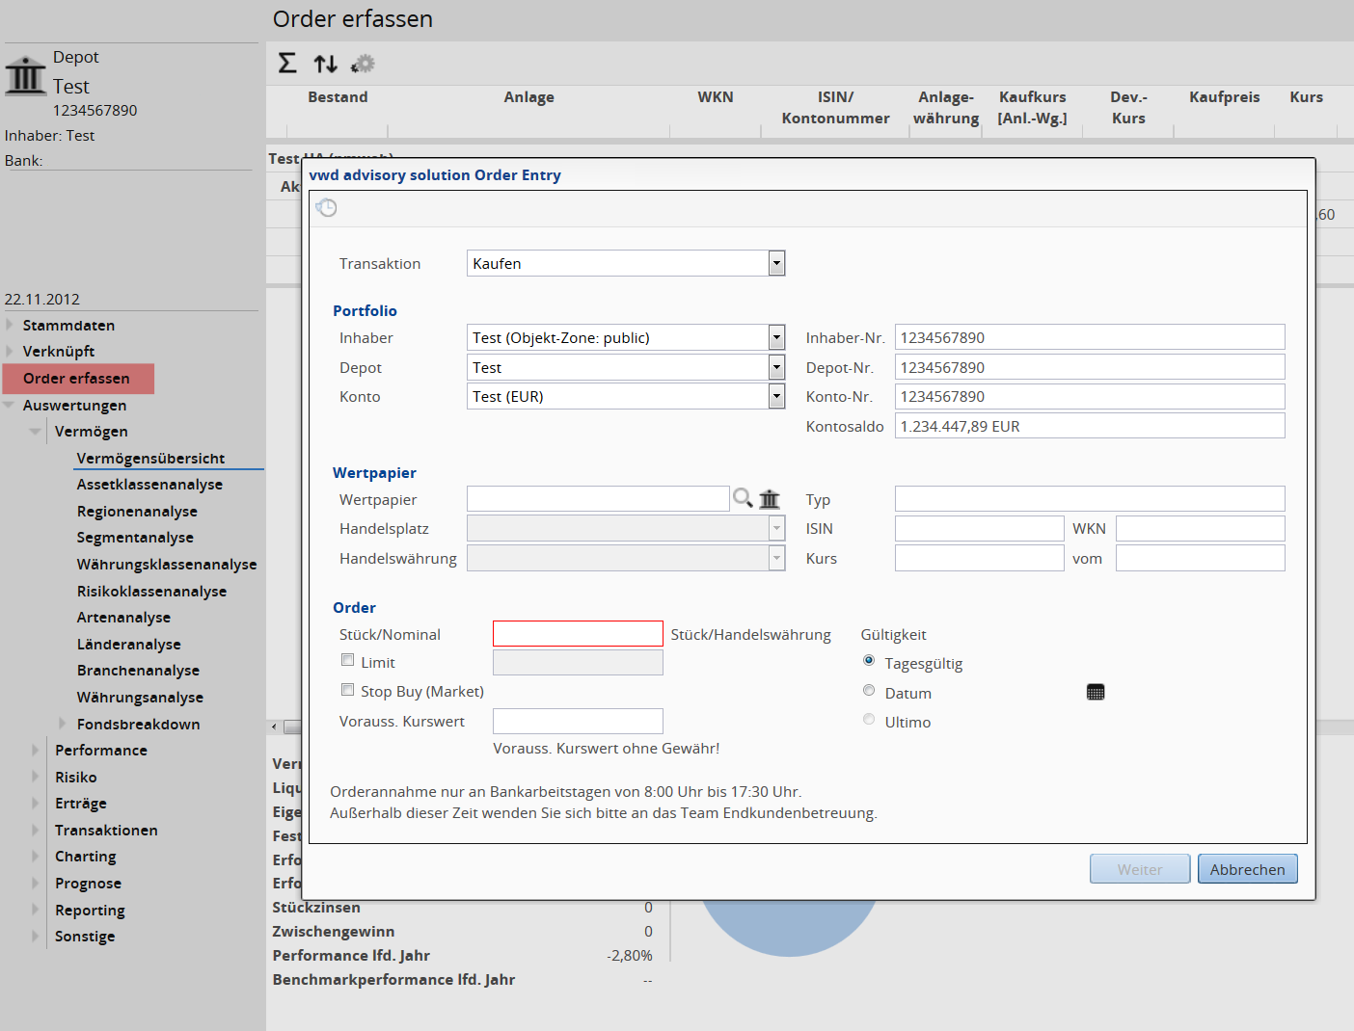Tick the Stop Buy (Market) checkbox

(348, 690)
